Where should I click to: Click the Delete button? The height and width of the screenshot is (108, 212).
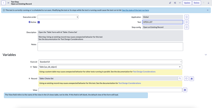(196, 3)
